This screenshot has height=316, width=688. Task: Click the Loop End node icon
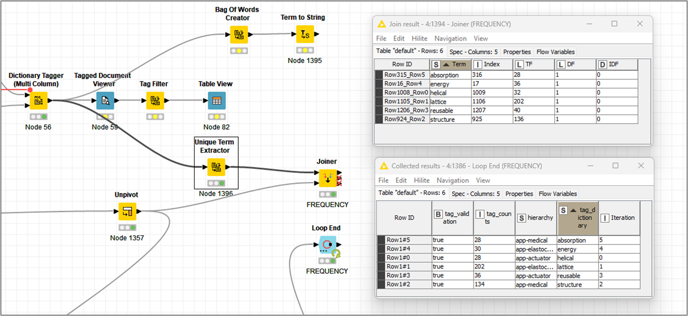coord(327,245)
